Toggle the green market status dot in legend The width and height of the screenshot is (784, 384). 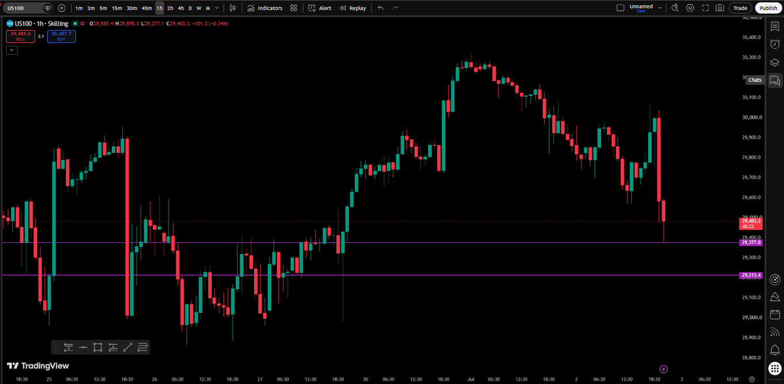coord(76,24)
